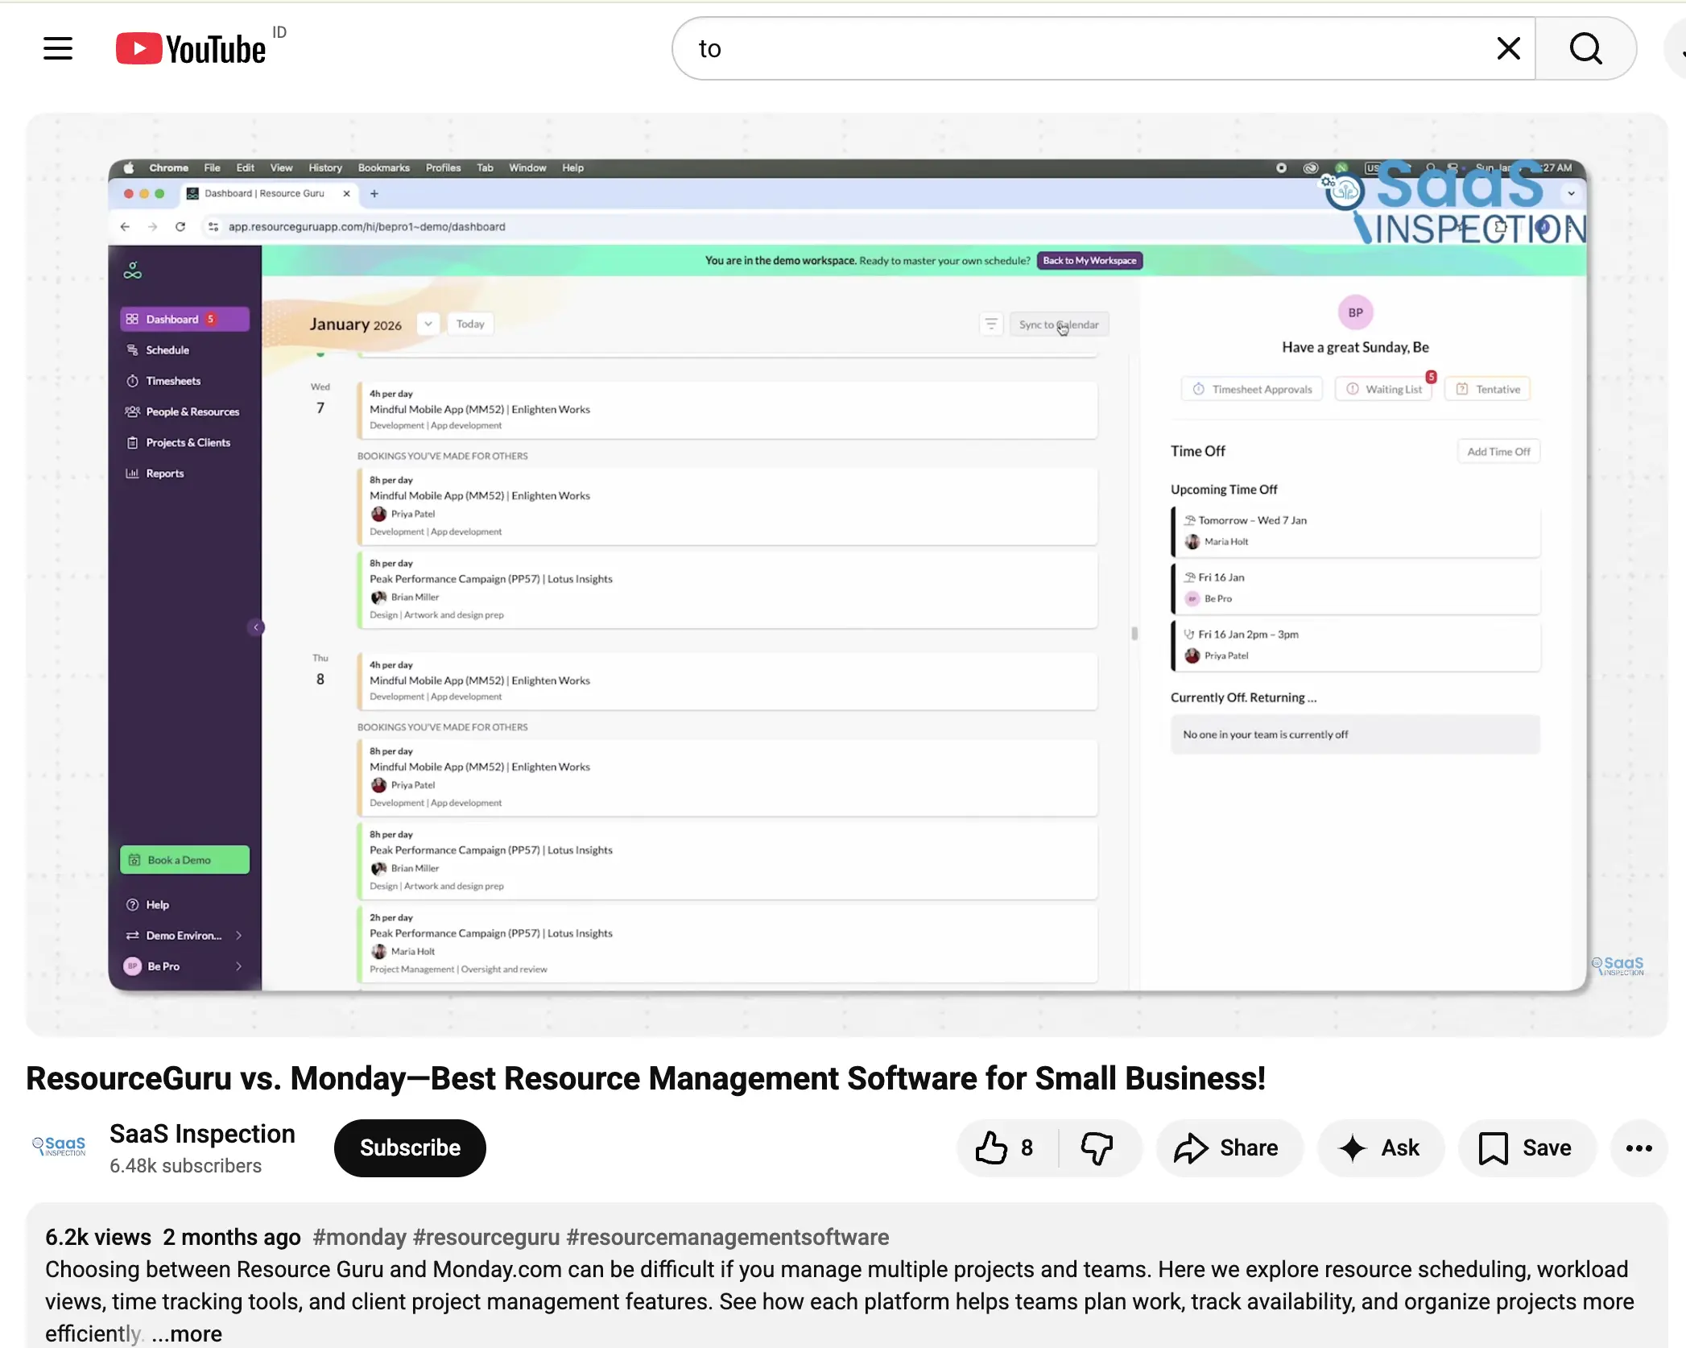This screenshot has width=1686, height=1348.
Task: Open more actions three-dot menu
Action: click(x=1638, y=1147)
